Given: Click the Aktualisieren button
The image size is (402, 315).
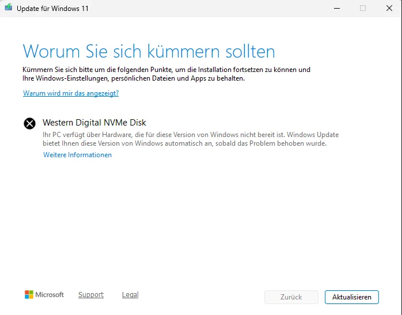Looking at the screenshot, I should pos(352,297).
